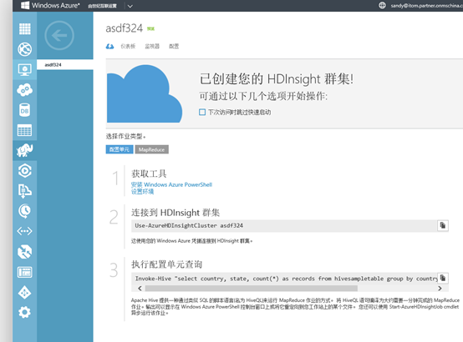463x342 pixels.
Task: Expand the top bar dropdown chevron
Action: (x=130, y=6)
